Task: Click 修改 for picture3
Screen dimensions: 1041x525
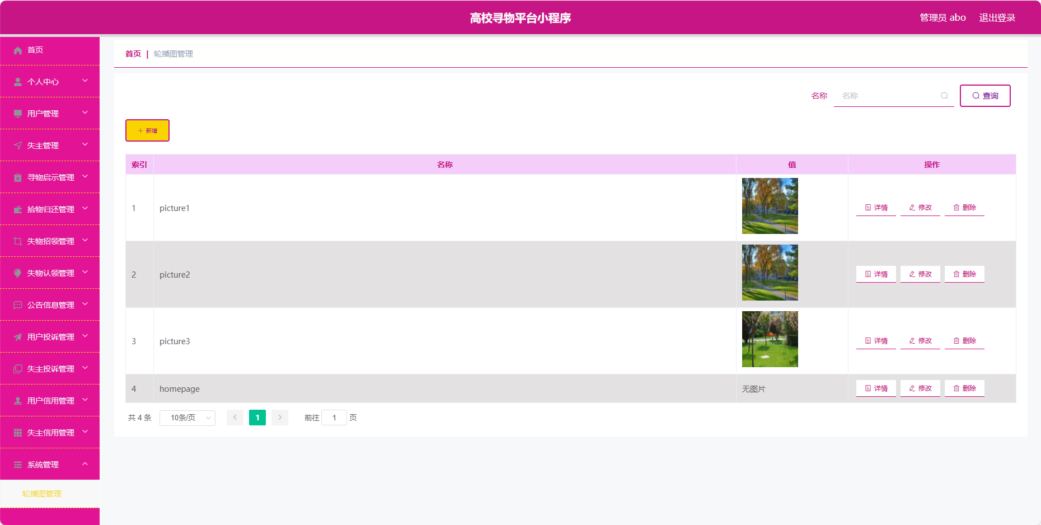Action: tap(920, 341)
